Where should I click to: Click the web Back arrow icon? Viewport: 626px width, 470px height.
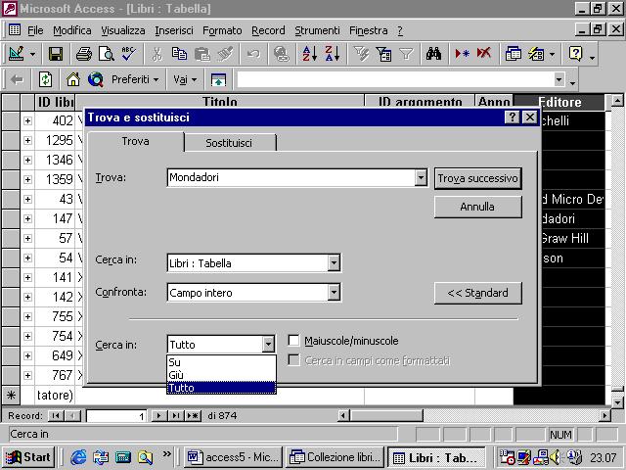click(17, 80)
